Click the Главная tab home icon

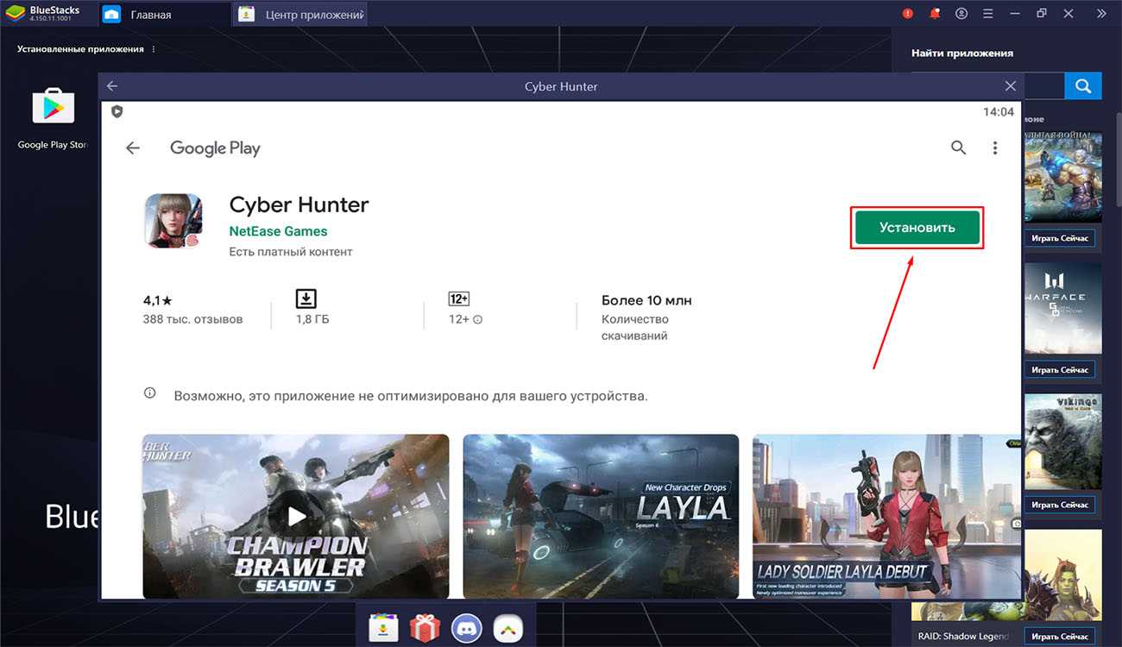pyautogui.click(x=111, y=15)
